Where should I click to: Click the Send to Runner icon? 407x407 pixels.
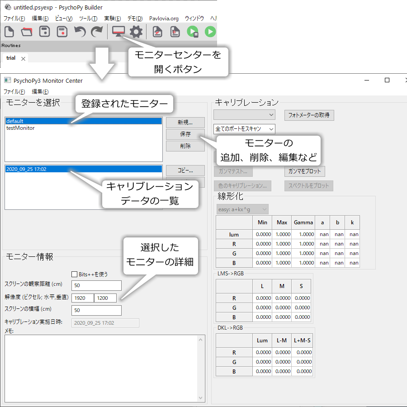click(x=193, y=32)
